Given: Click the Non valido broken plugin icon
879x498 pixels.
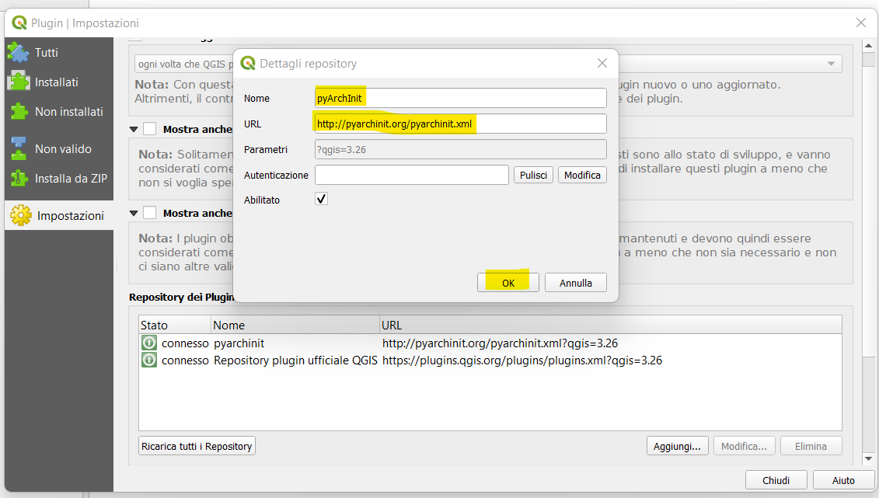Looking at the screenshot, I should (x=19, y=148).
